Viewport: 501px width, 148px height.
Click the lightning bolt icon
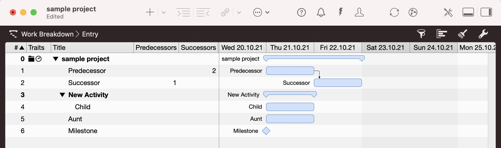[341, 12]
